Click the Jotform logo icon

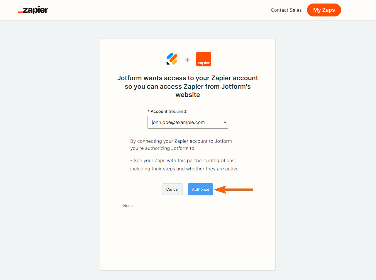pos(172,59)
